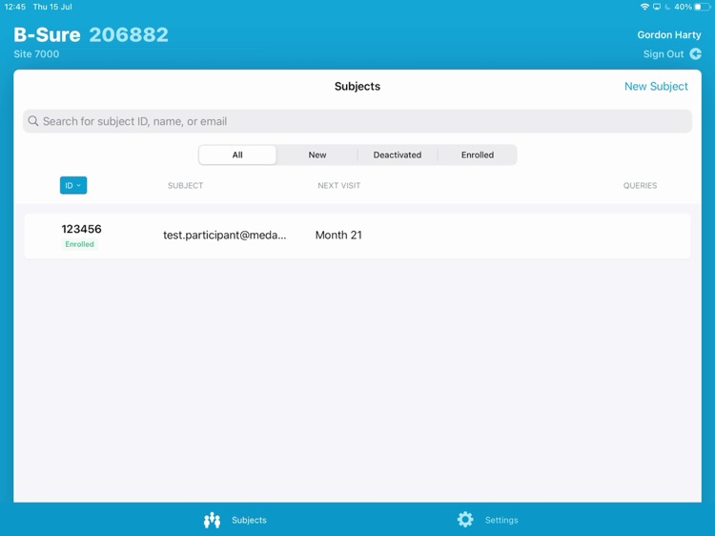Click the Gordon Harty user name
This screenshot has height=536, width=715.
coord(669,34)
